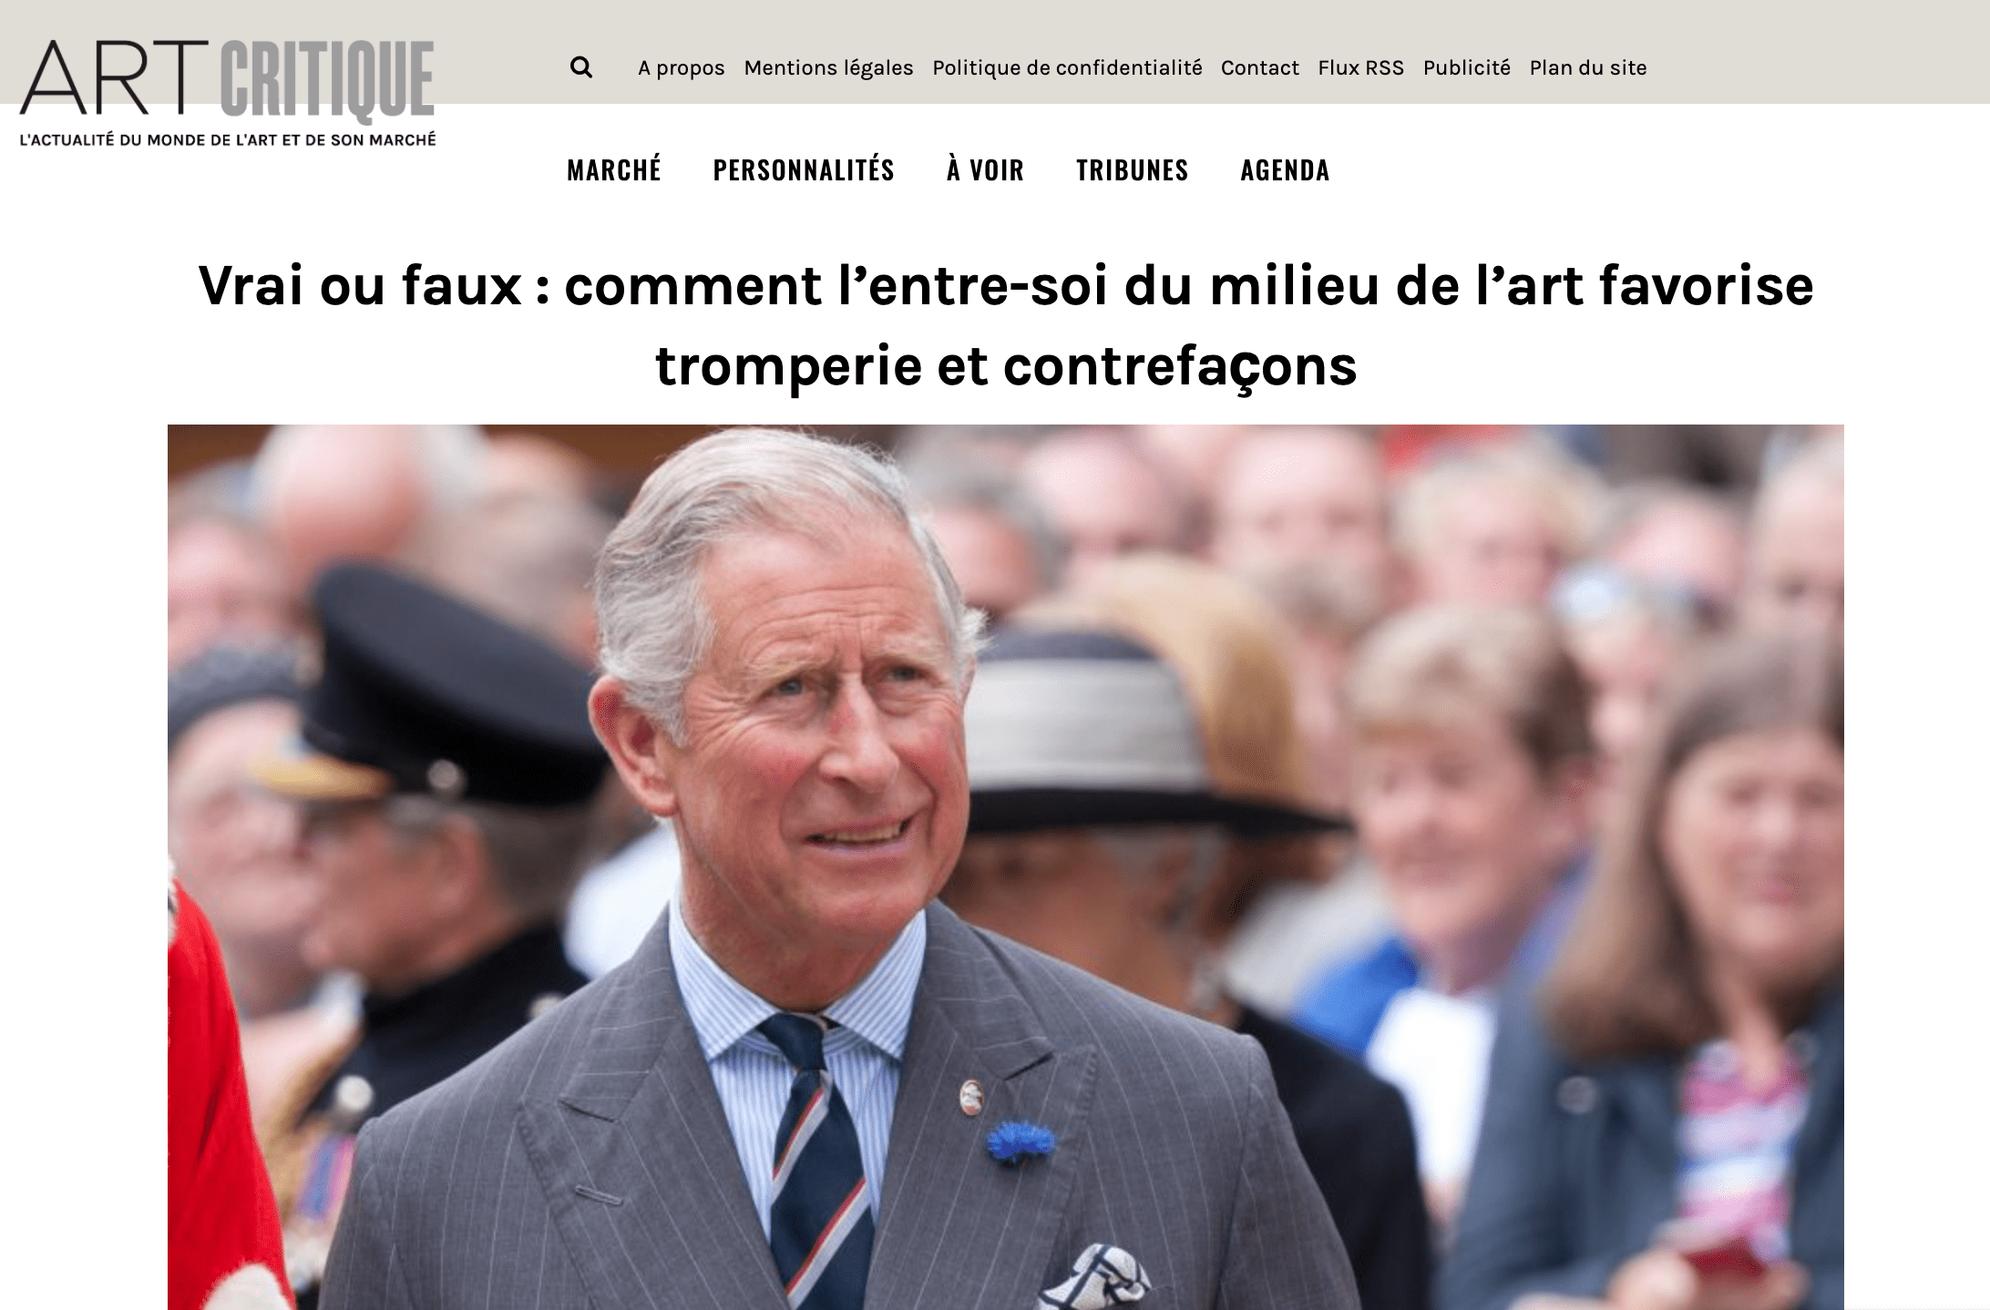
Task: Open the PERSONNALITÉS menu section
Action: click(804, 169)
